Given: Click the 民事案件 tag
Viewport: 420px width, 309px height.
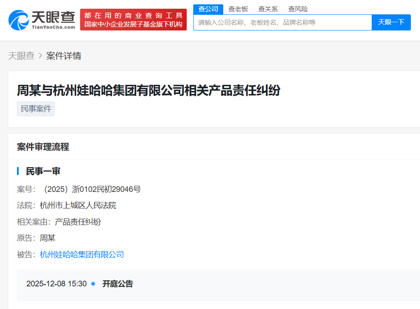Looking at the screenshot, I should 36,109.
